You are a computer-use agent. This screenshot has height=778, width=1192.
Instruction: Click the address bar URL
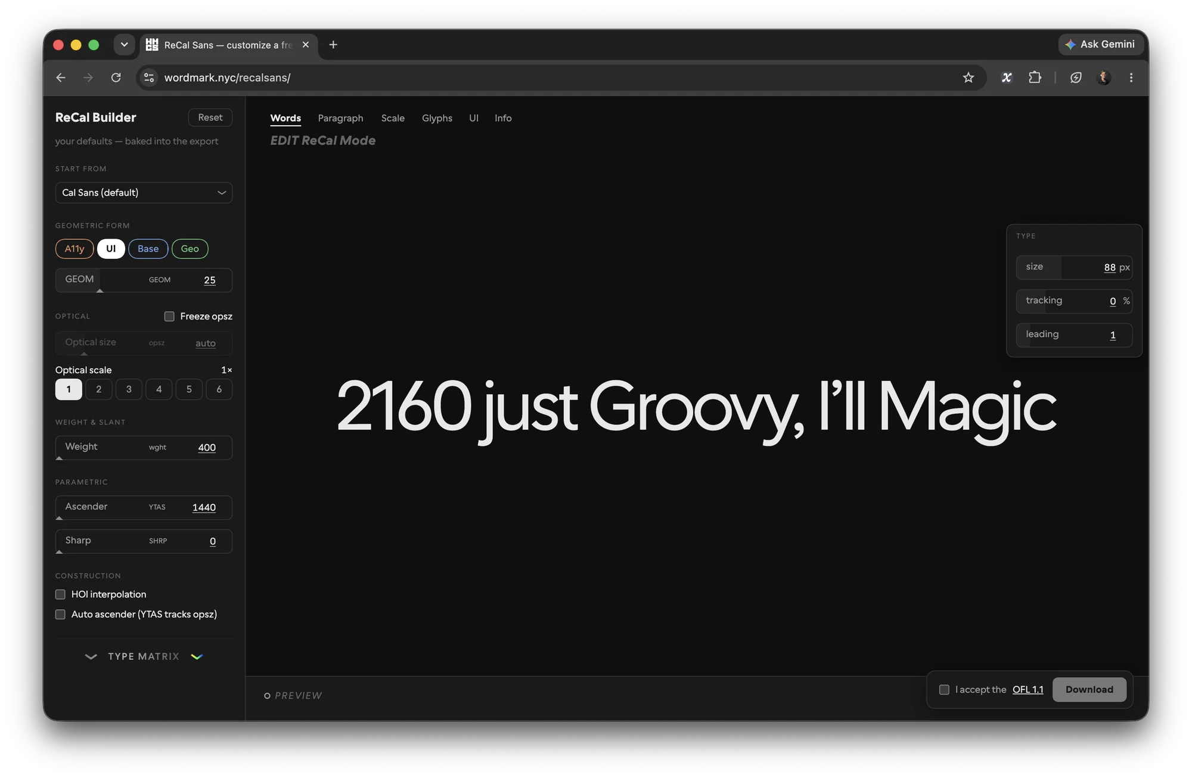click(227, 78)
